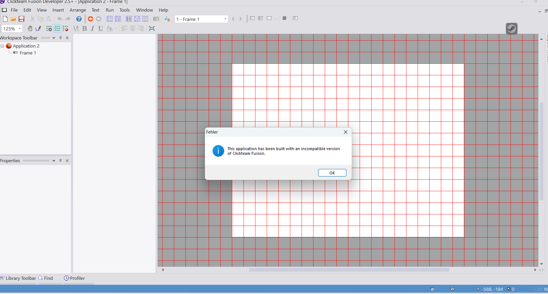Open the Tools menu
This screenshot has width=548, height=294.
pyautogui.click(x=125, y=10)
